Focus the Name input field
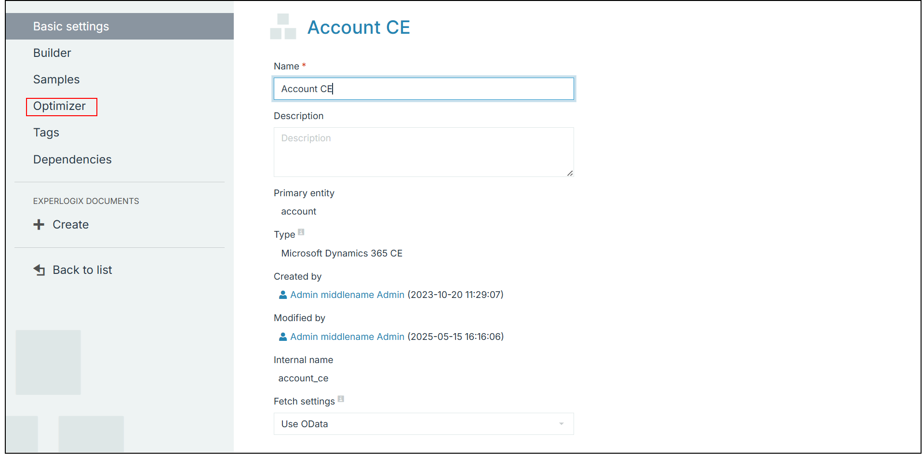Viewport: 923px width, 459px height. (424, 89)
